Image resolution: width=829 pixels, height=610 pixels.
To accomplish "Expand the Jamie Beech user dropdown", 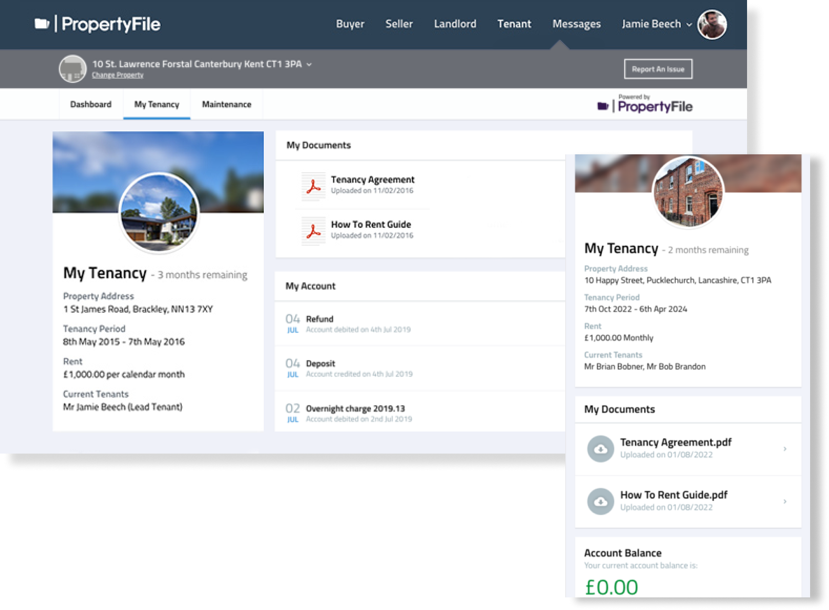I will [689, 25].
